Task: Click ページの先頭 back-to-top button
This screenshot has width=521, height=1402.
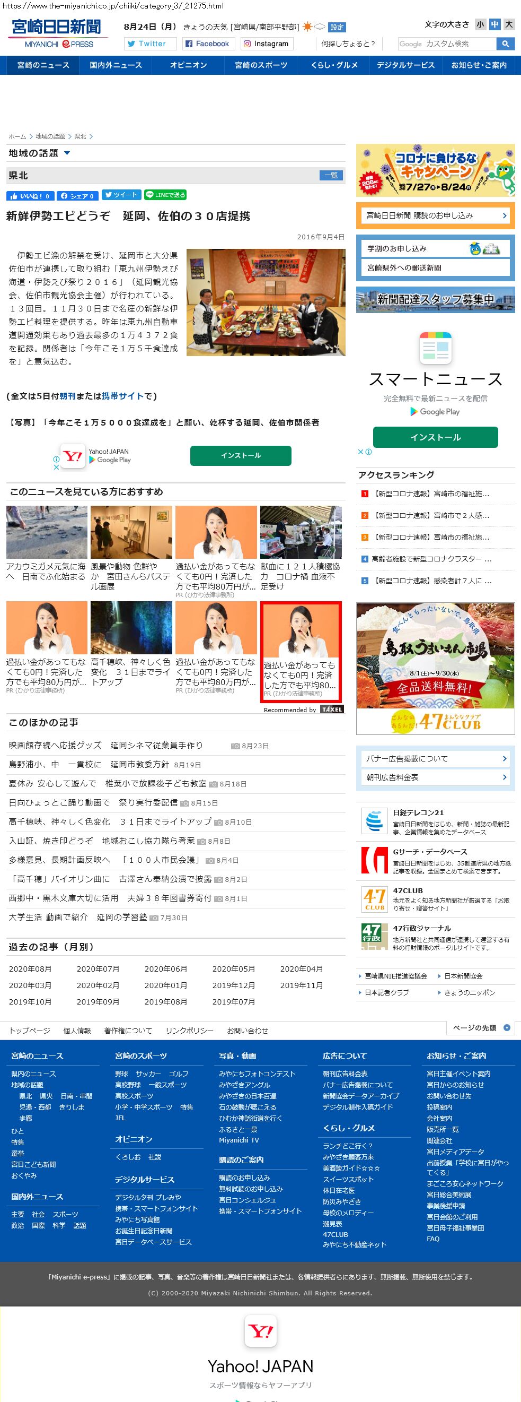Action: (481, 1028)
